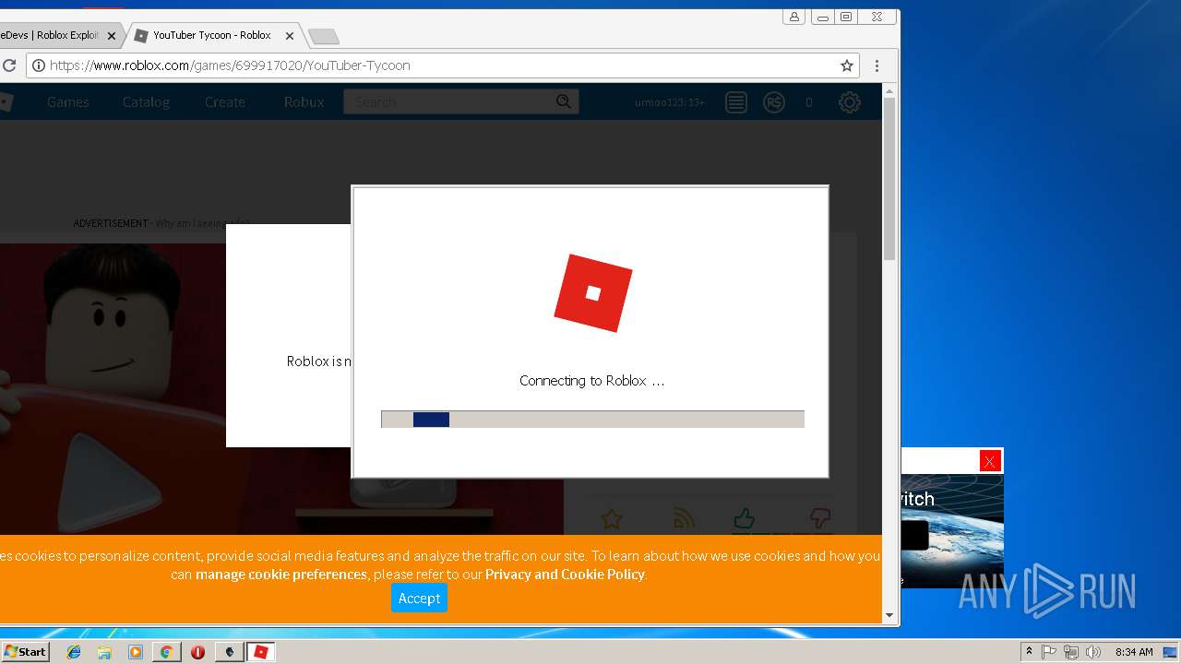Open Privacy and Cookie Policy link
Viewport: 1181px width, 664px height.
click(565, 574)
